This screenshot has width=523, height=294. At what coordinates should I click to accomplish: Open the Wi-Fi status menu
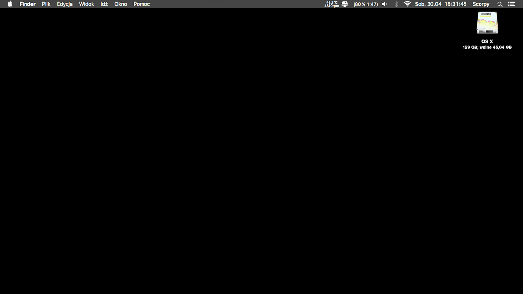pos(407,4)
